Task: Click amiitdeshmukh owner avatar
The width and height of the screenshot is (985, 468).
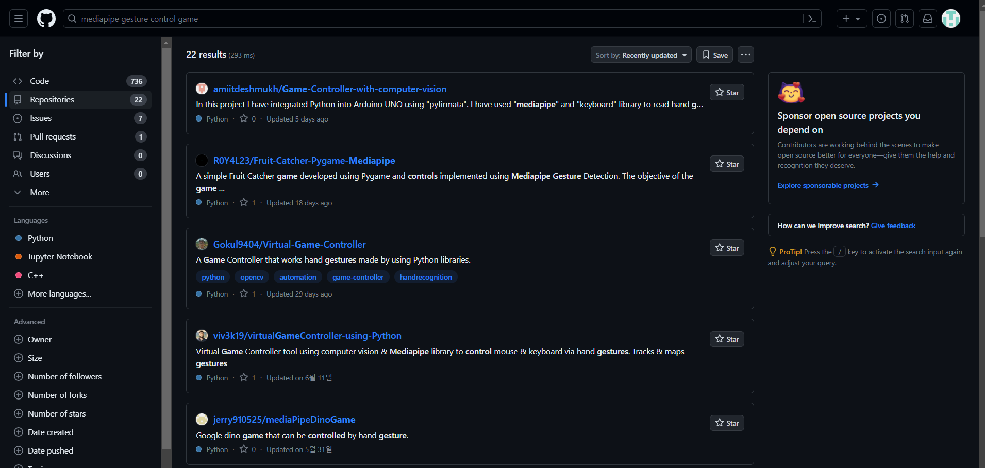Action: click(202, 89)
